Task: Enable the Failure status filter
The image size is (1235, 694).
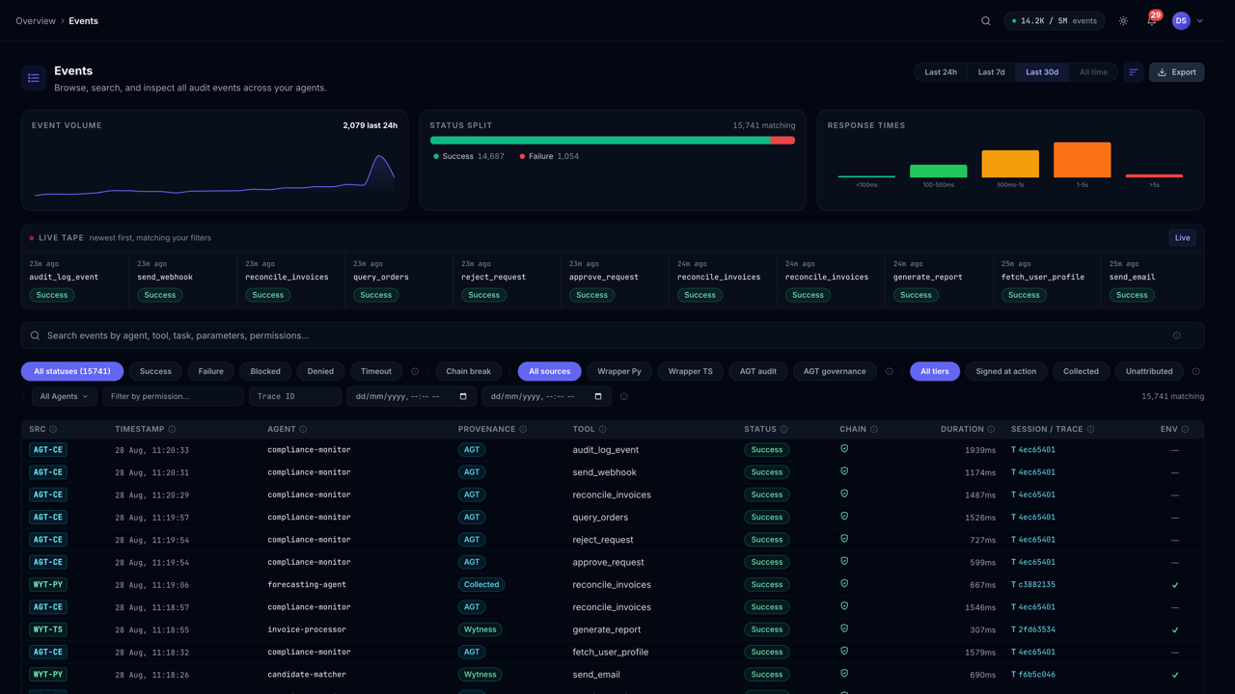Action: 210,371
